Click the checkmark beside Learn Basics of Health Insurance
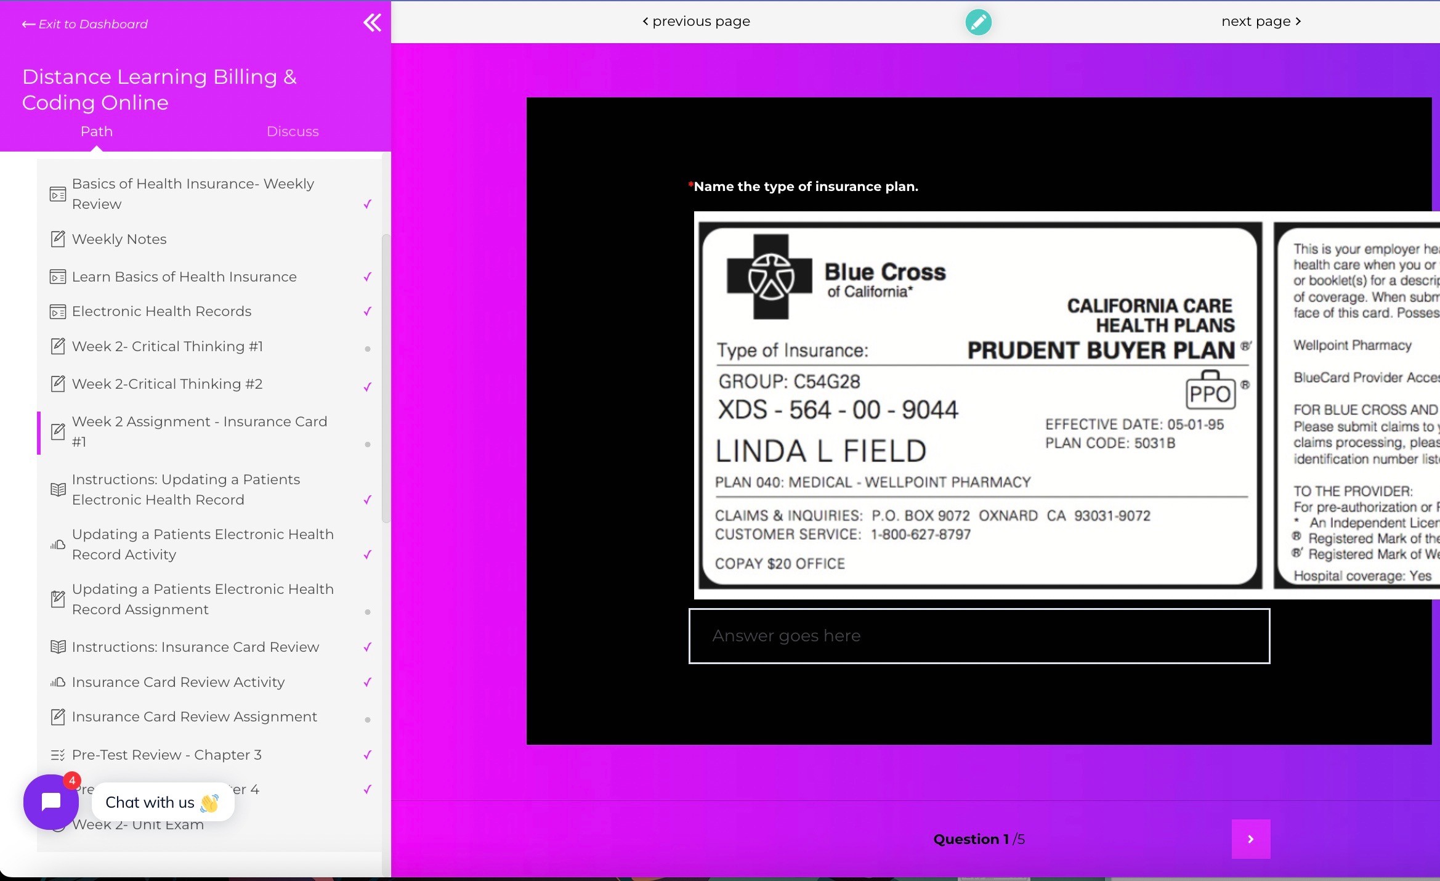 368,277
